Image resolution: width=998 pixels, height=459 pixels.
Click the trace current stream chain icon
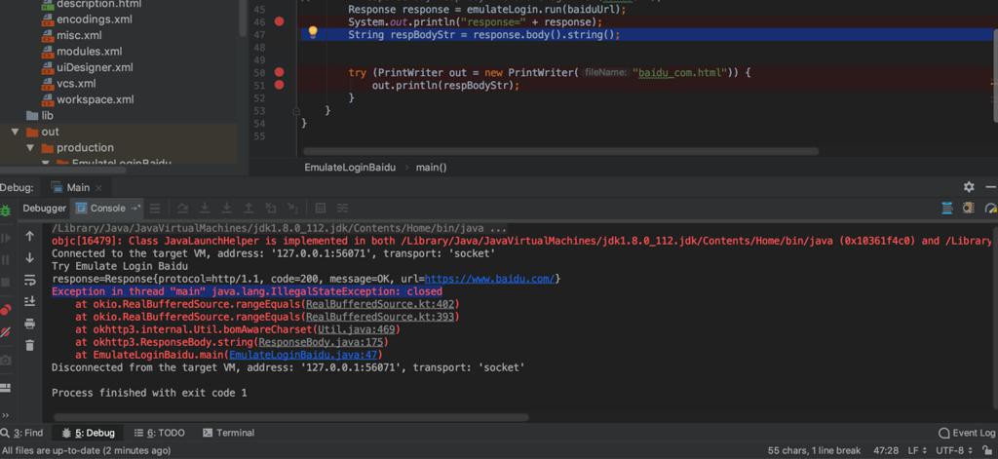point(342,209)
